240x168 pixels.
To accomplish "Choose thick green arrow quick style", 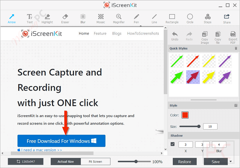I will click(177, 77).
